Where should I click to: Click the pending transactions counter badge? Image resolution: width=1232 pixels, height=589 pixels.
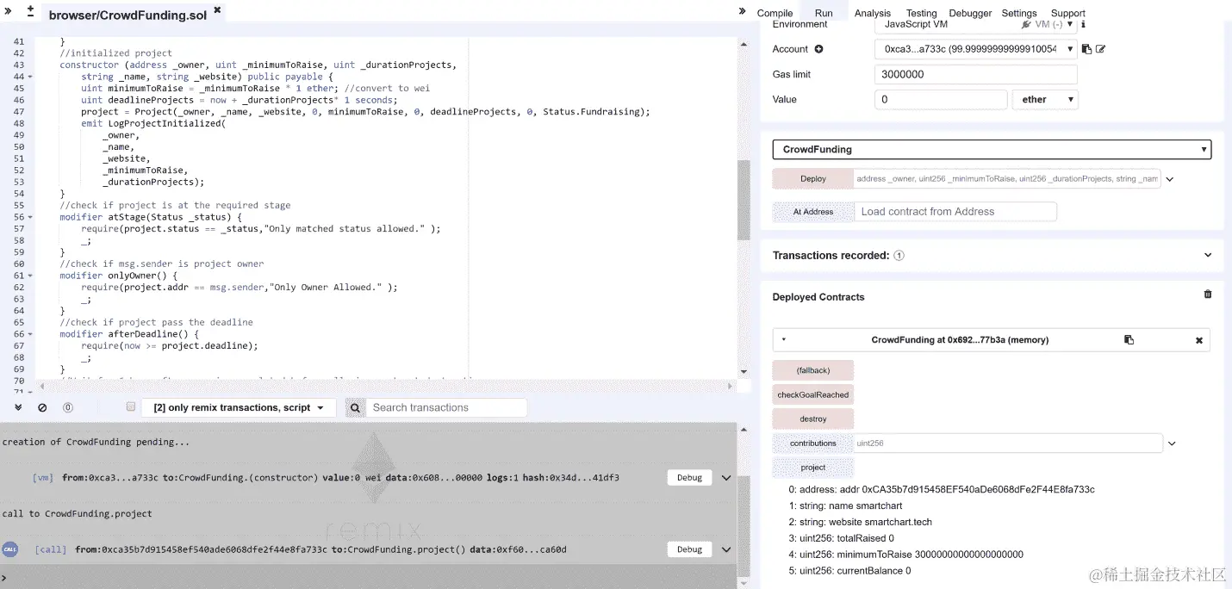coord(68,407)
